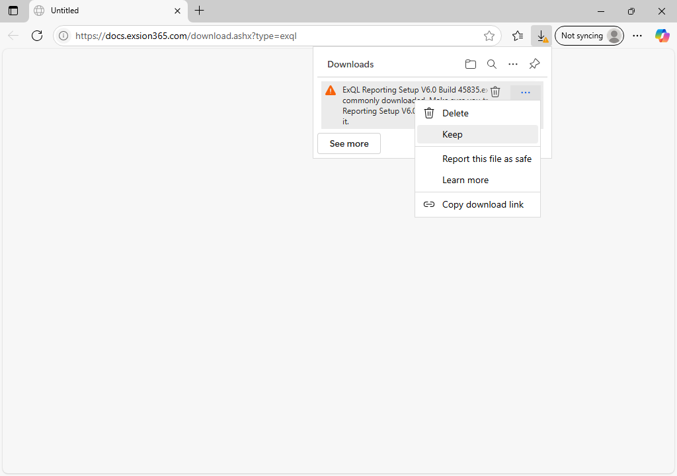Refresh the current page
The width and height of the screenshot is (677, 476).
click(37, 36)
